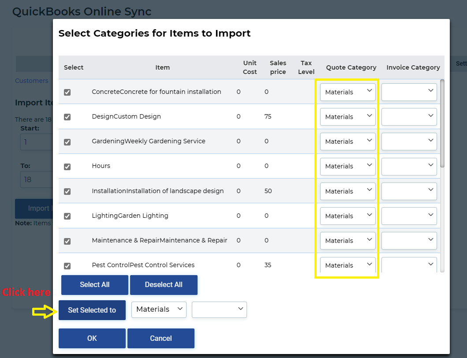Toggle the DesignCustom Design checkbox

pyautogui.click(x=67, y=117)
